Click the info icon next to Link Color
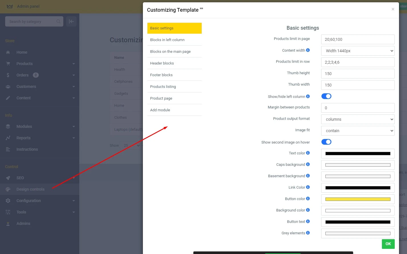 (308, 187)
